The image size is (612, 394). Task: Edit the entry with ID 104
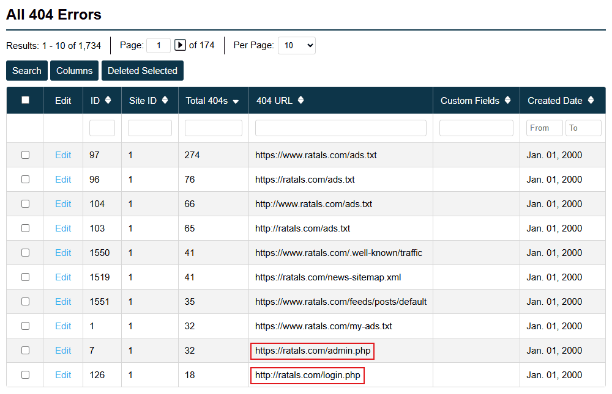(63, 204)
